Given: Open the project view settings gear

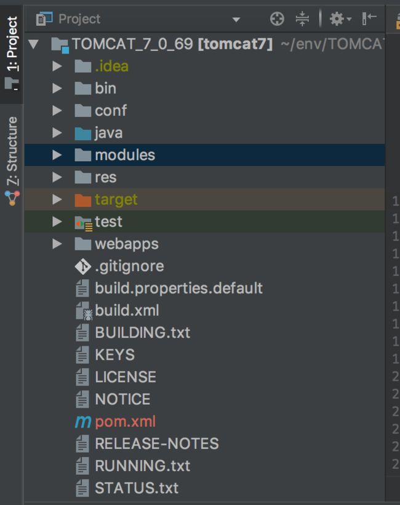Looking at the screenshot, I should click(340, 19).
